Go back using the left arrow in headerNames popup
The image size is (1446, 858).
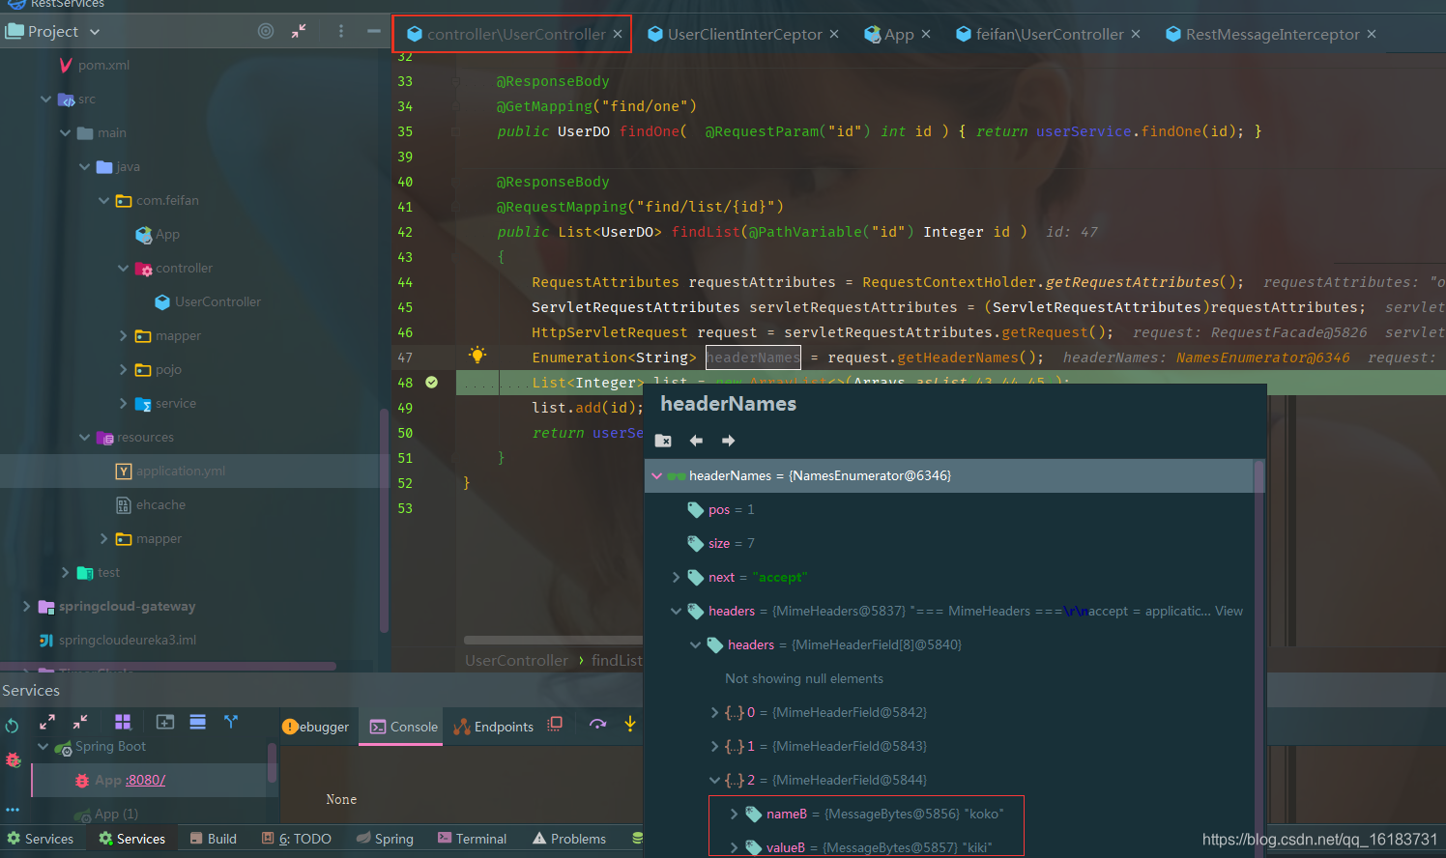point(696,441)
